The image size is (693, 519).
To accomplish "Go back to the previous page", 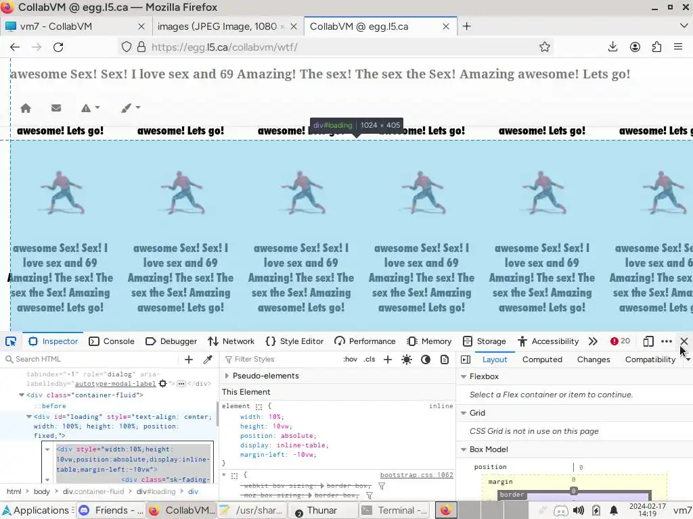I will [x=15, y=47].
